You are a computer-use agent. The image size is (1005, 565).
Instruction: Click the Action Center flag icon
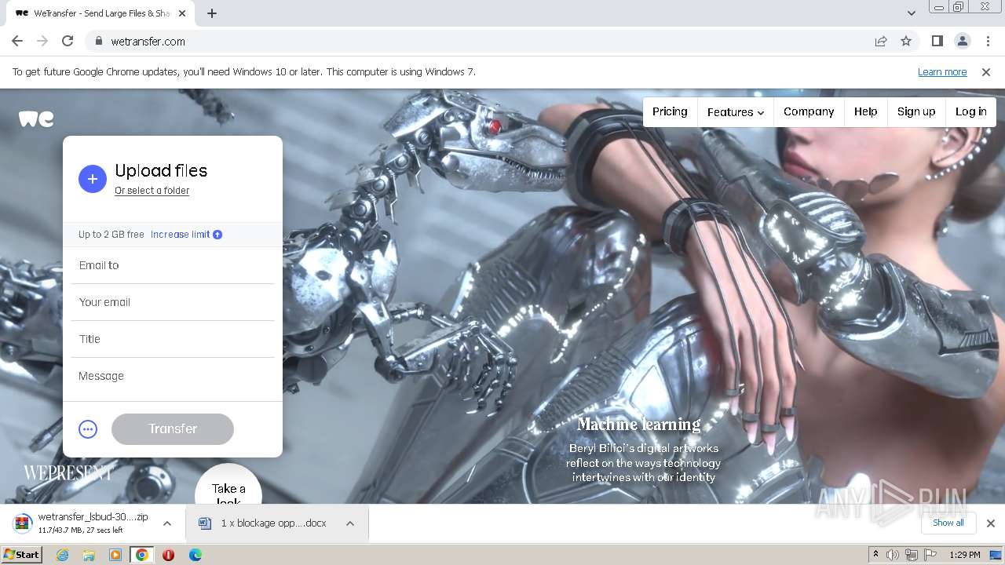(x=930, y=555)
